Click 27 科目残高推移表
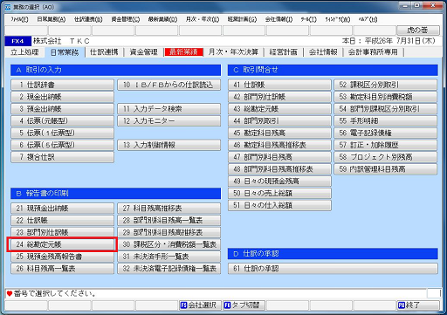Image resolution: width=447 pixels, height=315 pixels. point(169,209)
